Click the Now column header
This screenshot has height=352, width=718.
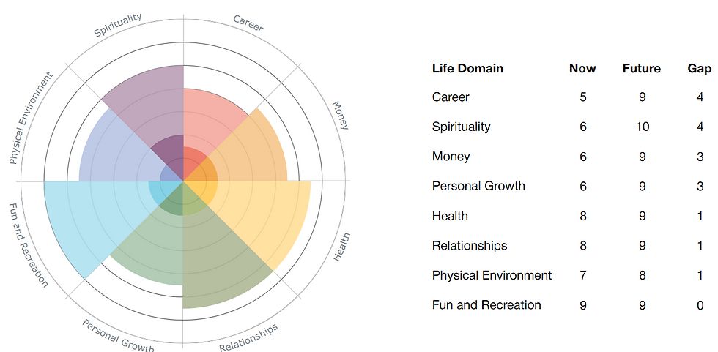pos(582,68)
